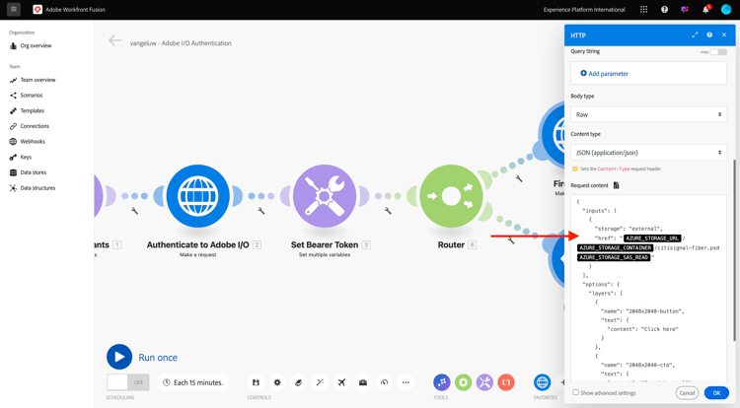The height and width of the screenshot is (408, 740).
Task: Open the notifications bell
Action: pyautogui.click(x=705, y=10)
